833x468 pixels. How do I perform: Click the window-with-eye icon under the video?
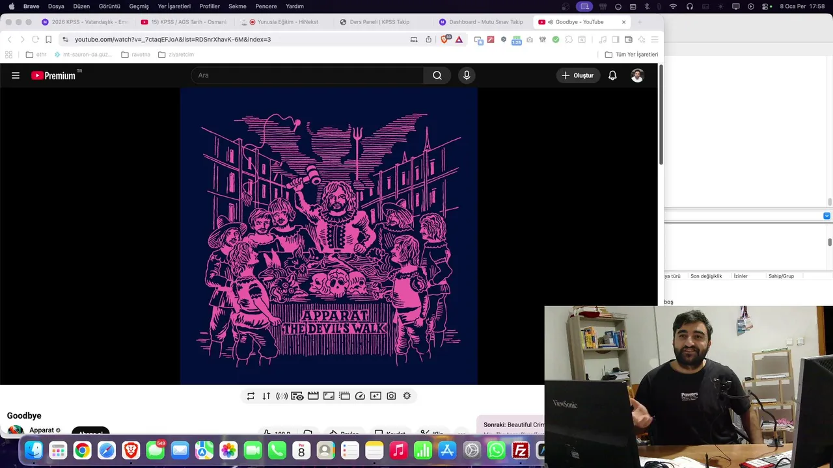click(297, 396)
